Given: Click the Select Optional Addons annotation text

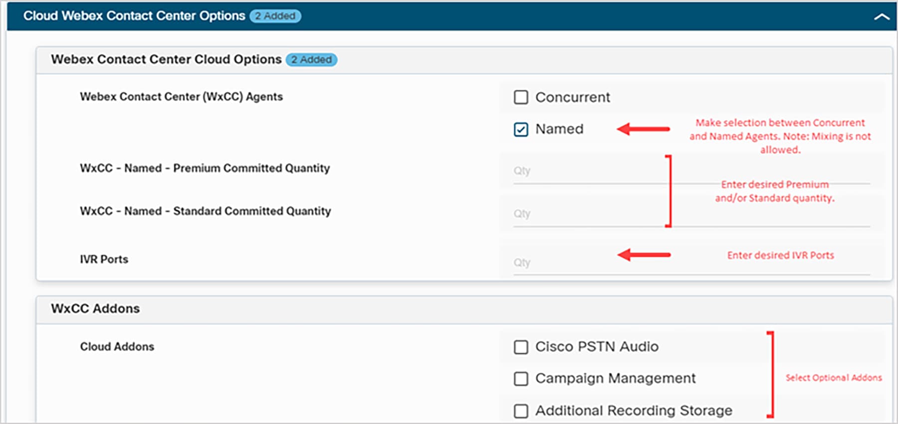Looking at the screenshot, I should pos(834,378).
